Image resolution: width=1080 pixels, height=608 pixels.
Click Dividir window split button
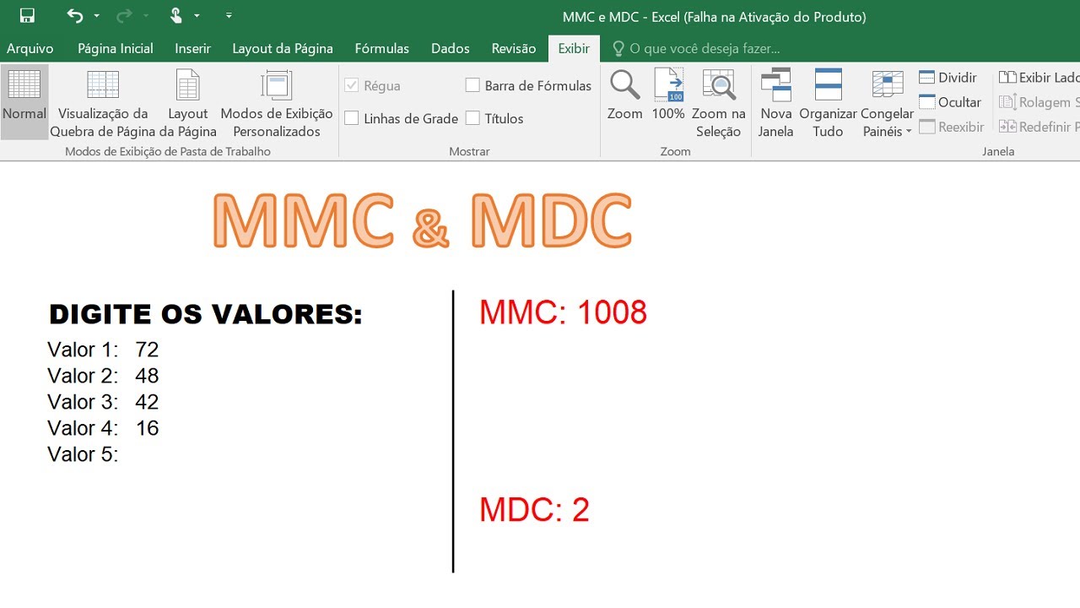click(948, 78)
